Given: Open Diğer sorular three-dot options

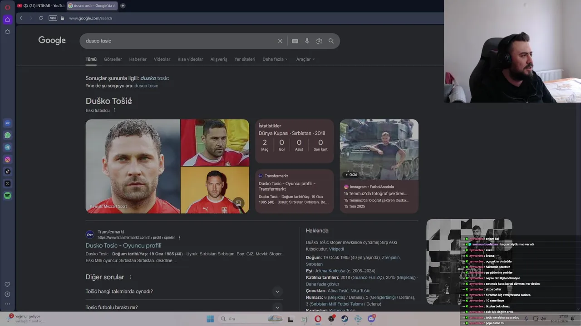Looking at the screenshot, I should (x=131, y=277).
